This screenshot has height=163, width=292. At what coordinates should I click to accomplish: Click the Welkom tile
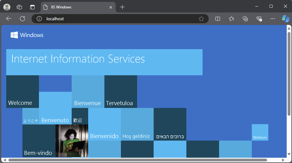[x=260, y=132]
